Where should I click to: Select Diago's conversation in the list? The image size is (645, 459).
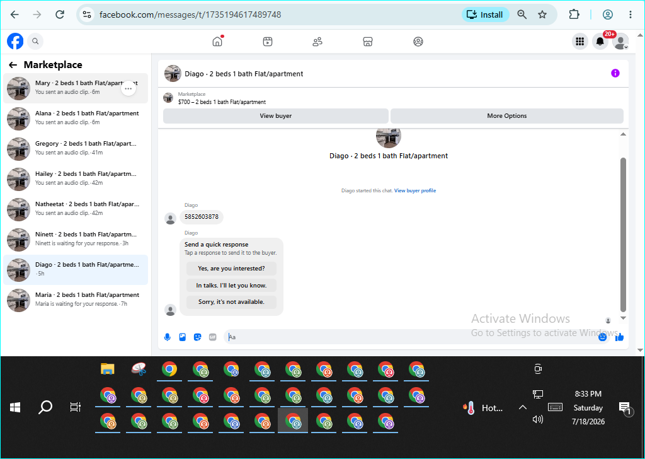coord(76,270)
